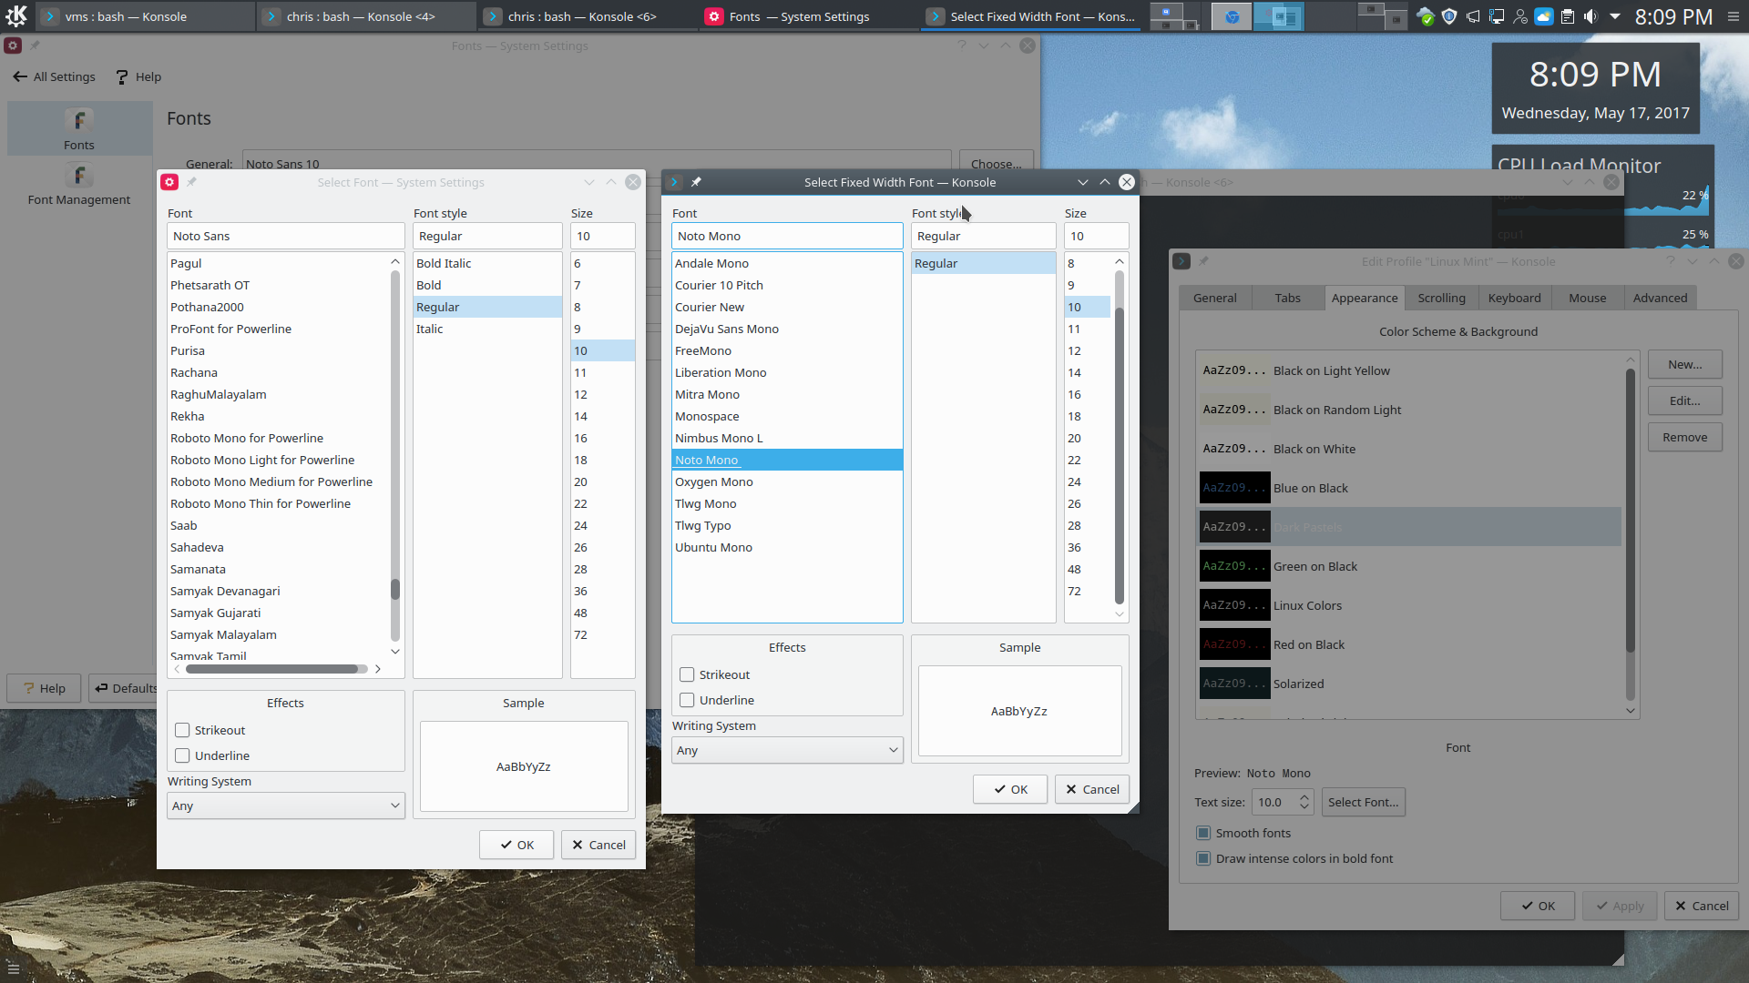The width and height of the screenshot is (1749, 983).
Task: Switch to the Chromium virtual desktop in pager
Action: pos(1231,16)
